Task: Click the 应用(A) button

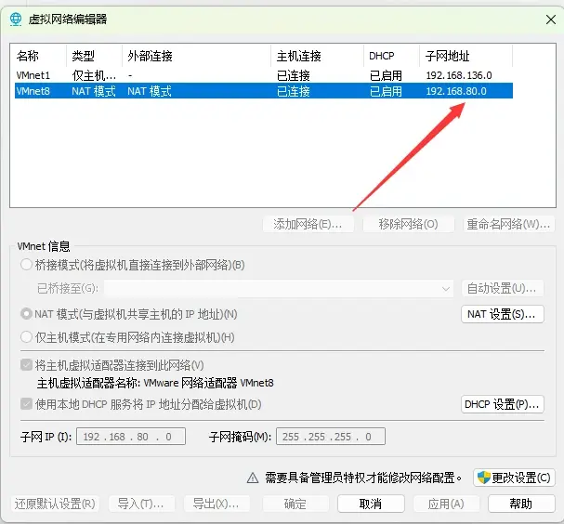Action: 446,504
